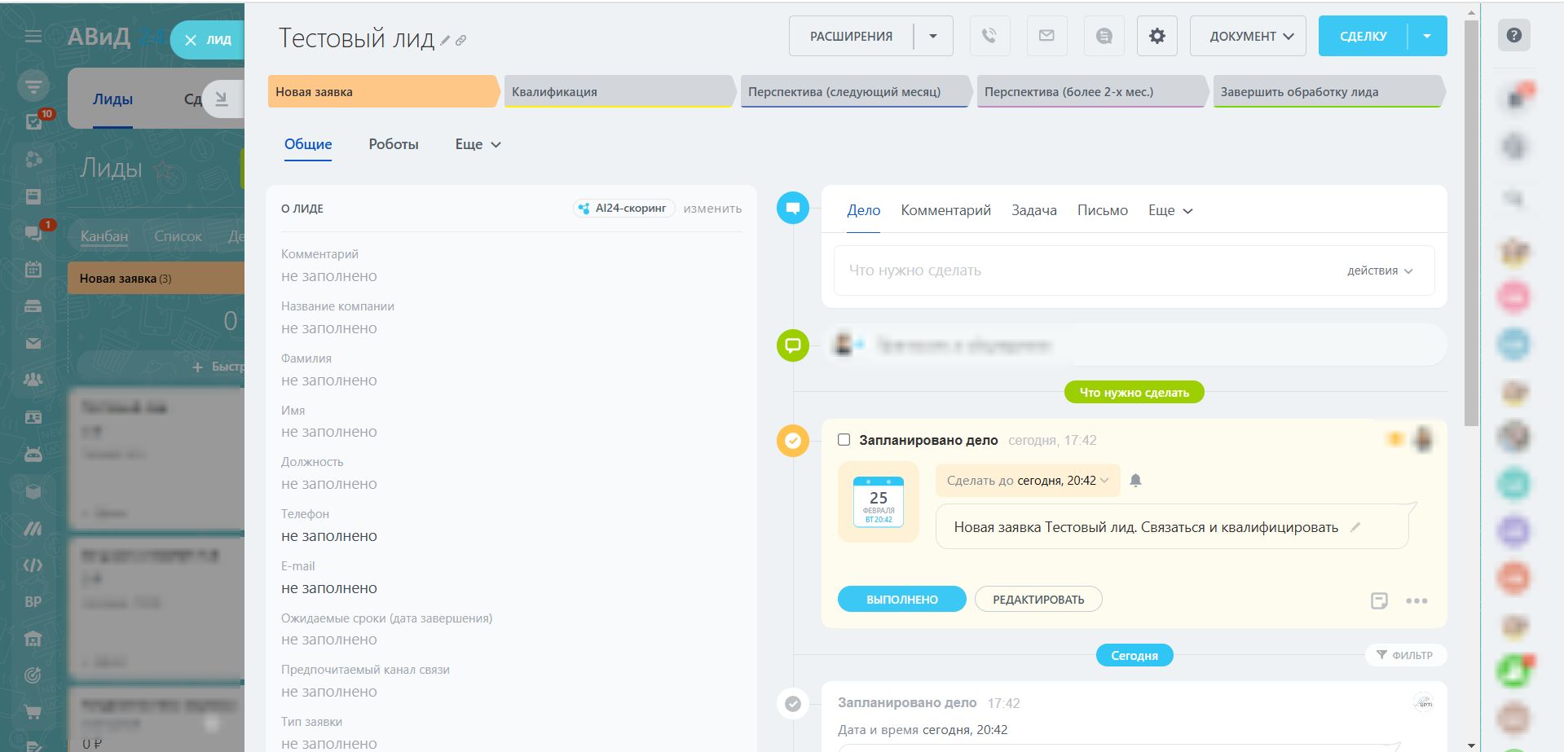Image resolution: width=1564 pixels, height=752 pixels.
Task: Open the ФИЛЬТР timeline filter
Action: 1405,655
